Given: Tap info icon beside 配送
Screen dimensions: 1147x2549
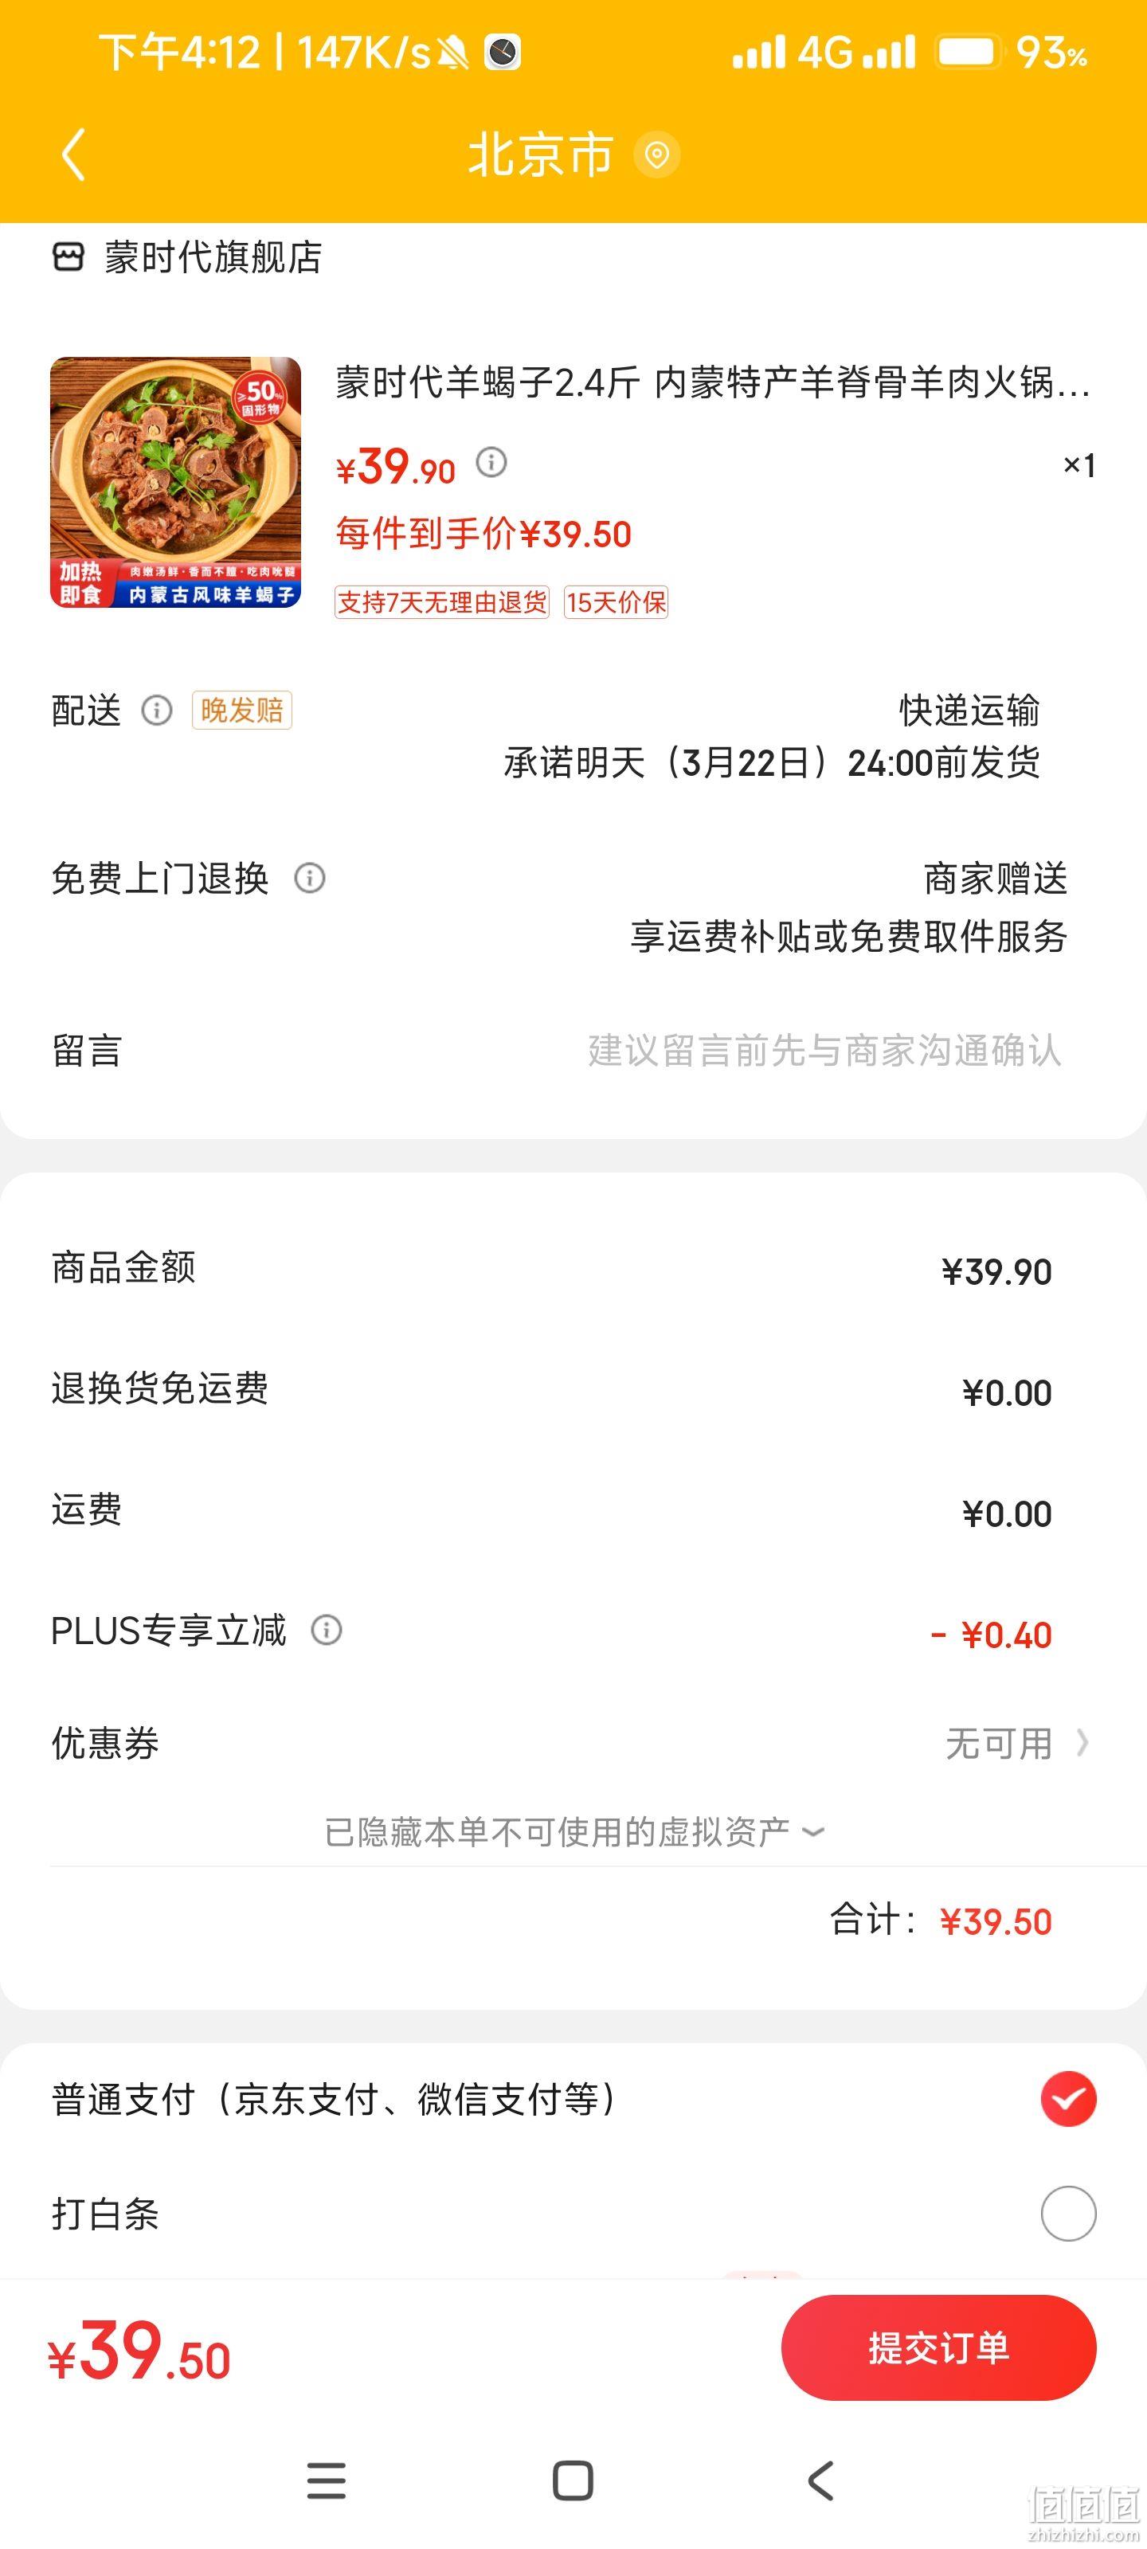Looking at the screenshot, I should click(156, 710).
